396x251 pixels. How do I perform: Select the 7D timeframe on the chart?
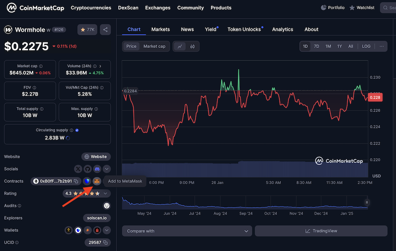coord(316,46)
